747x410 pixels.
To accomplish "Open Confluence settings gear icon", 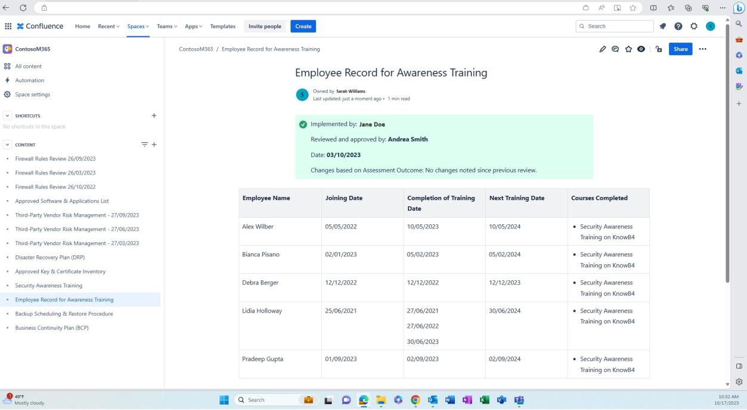I will [693, 26].
